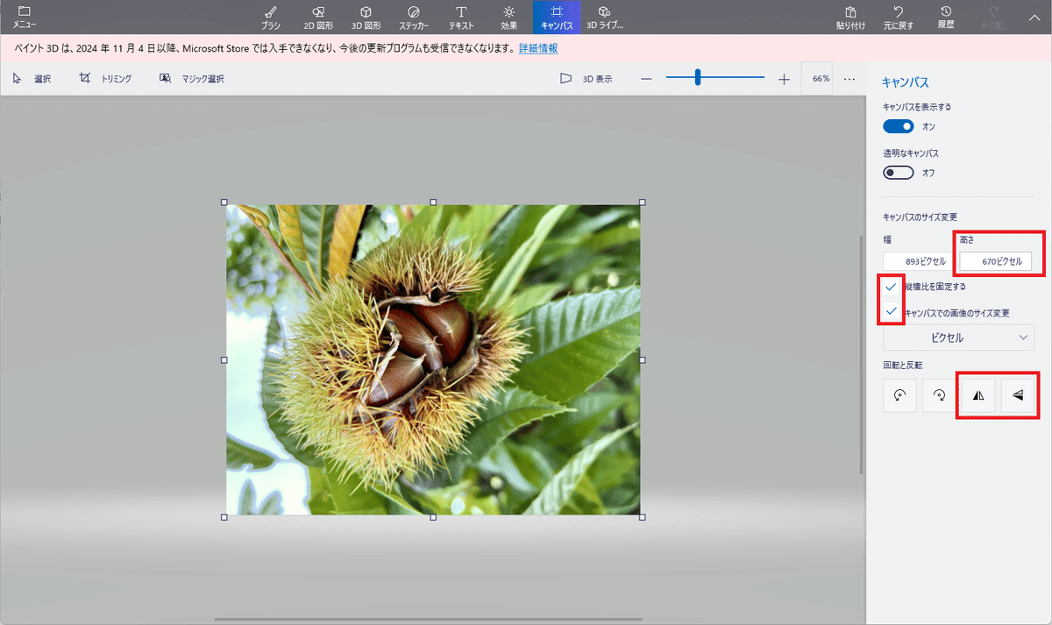
Task: Turn off キャンバスを表示する toggle
Action: click(899, 126)
